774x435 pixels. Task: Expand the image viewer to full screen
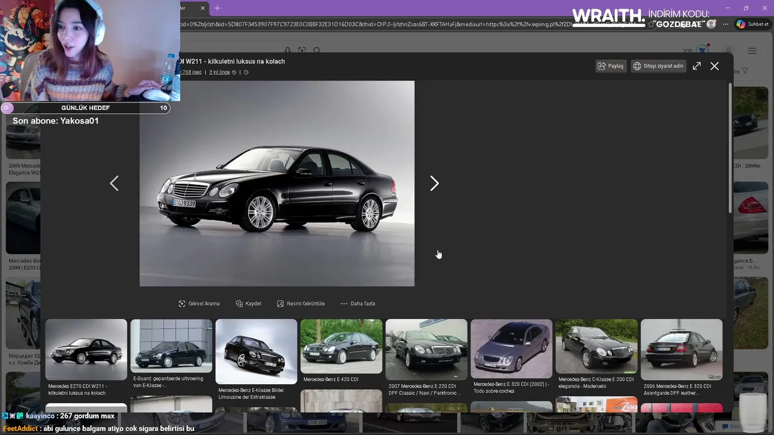[697, 66]
